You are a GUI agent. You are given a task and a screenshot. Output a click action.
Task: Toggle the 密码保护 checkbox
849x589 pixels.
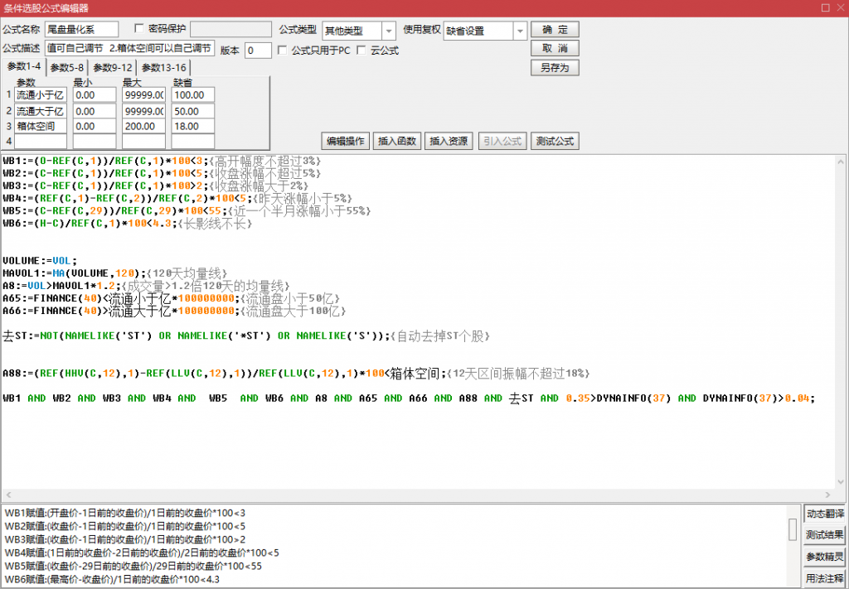coord(139,29)
